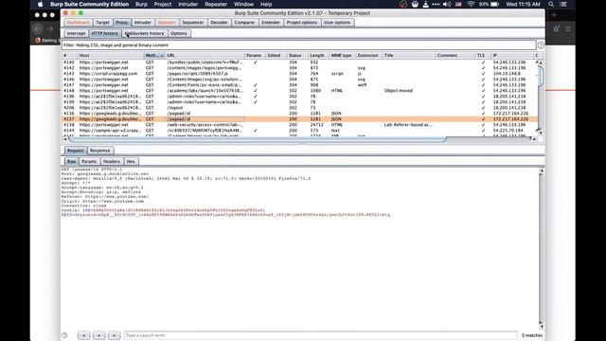This screenshot has height=341, width=606.
Task: Switch to the Target tab
Action: (102, 23)
